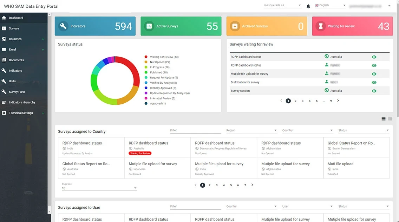The width and height of the screenshot is (399, 222).
Task: Click the Indicators Hierarchy list icon
Action: [4, 102]
